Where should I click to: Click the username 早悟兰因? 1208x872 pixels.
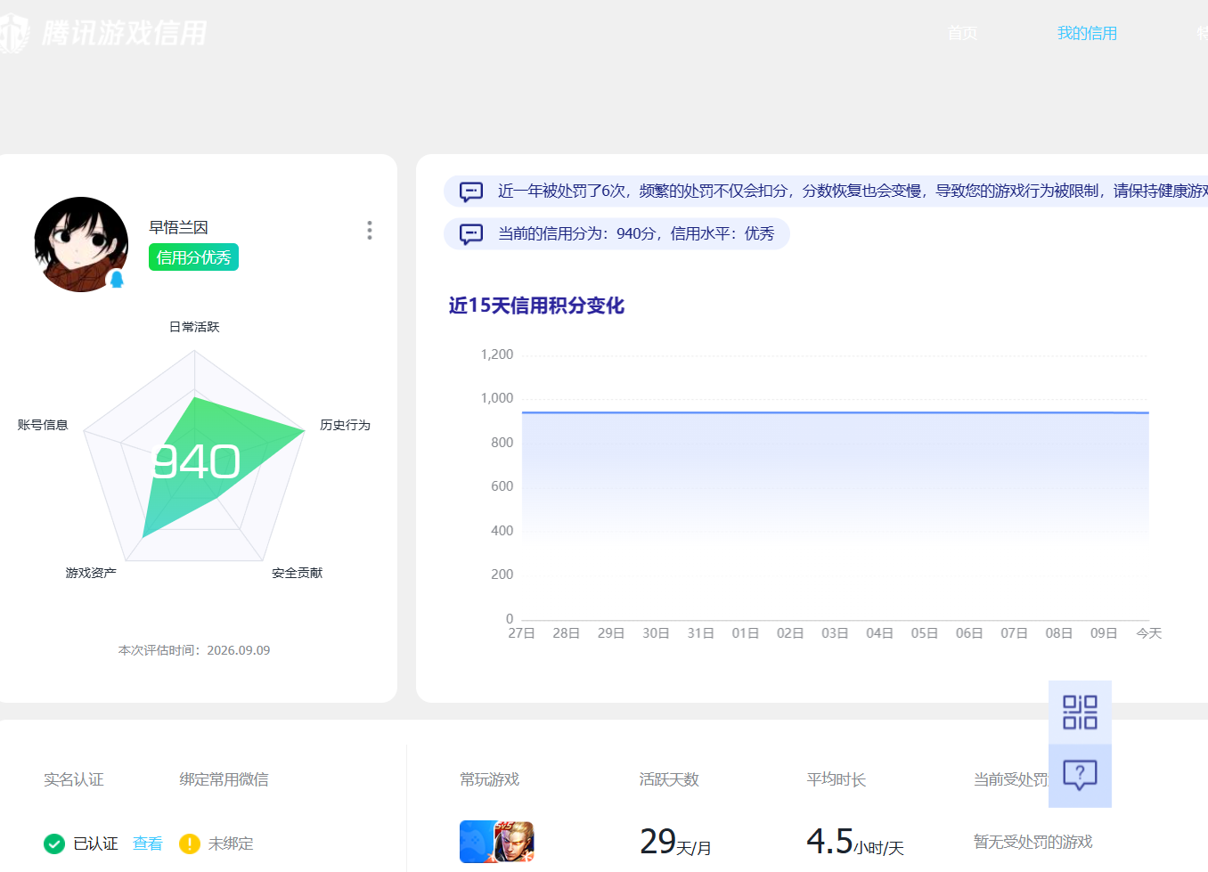tap(178, 227)
